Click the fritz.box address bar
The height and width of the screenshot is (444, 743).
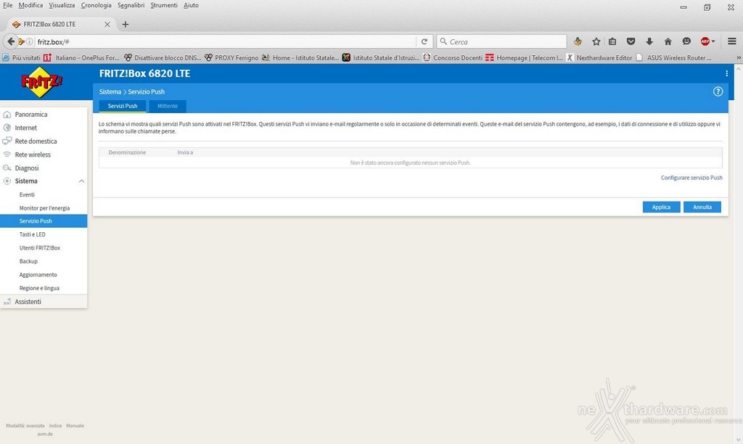click(225, 41)
